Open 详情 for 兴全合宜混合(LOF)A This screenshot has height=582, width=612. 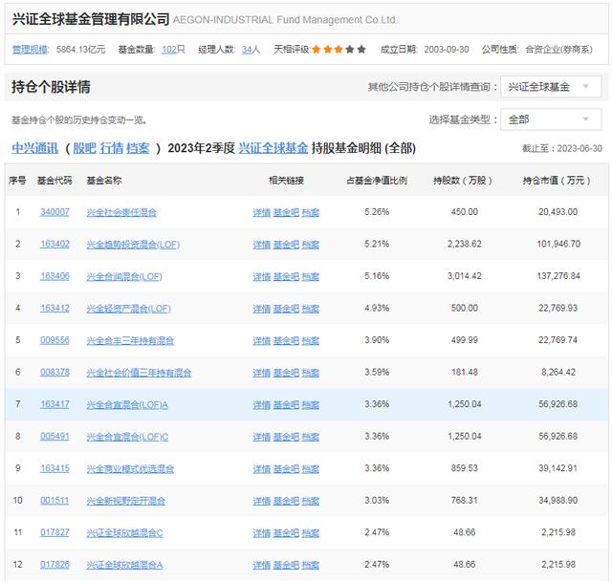(x=261, y=405)
